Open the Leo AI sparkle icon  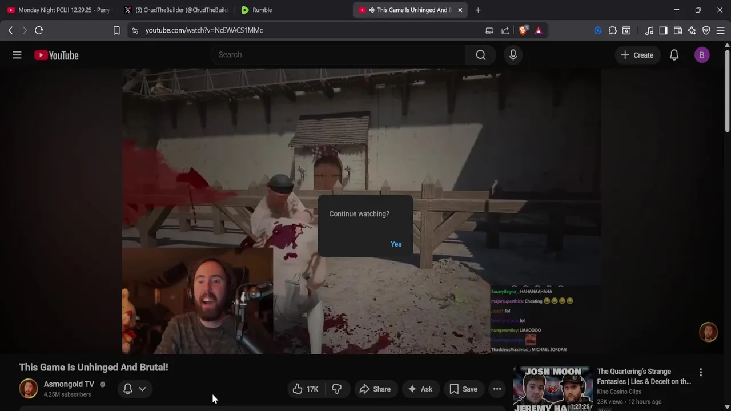click(x=692, y=30)
